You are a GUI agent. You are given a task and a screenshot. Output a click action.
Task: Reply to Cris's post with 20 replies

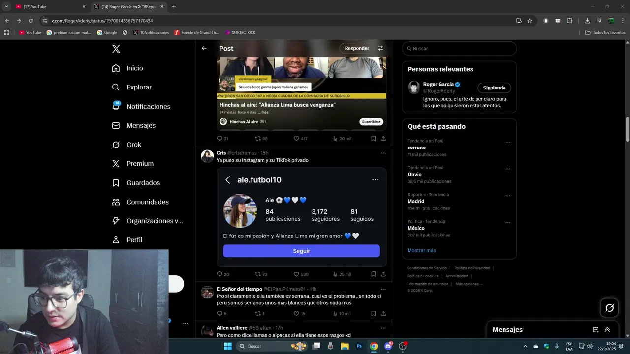[220, 274]
